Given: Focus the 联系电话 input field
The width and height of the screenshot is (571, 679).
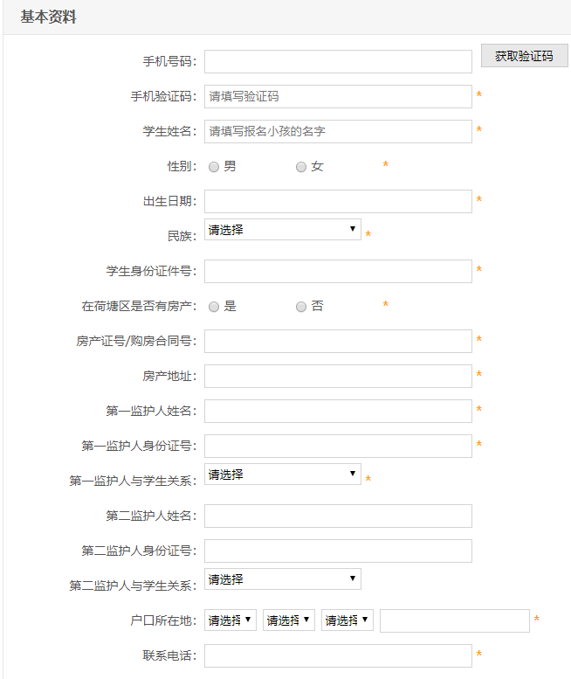Looking at the screenshot, I should coord(338,655).
